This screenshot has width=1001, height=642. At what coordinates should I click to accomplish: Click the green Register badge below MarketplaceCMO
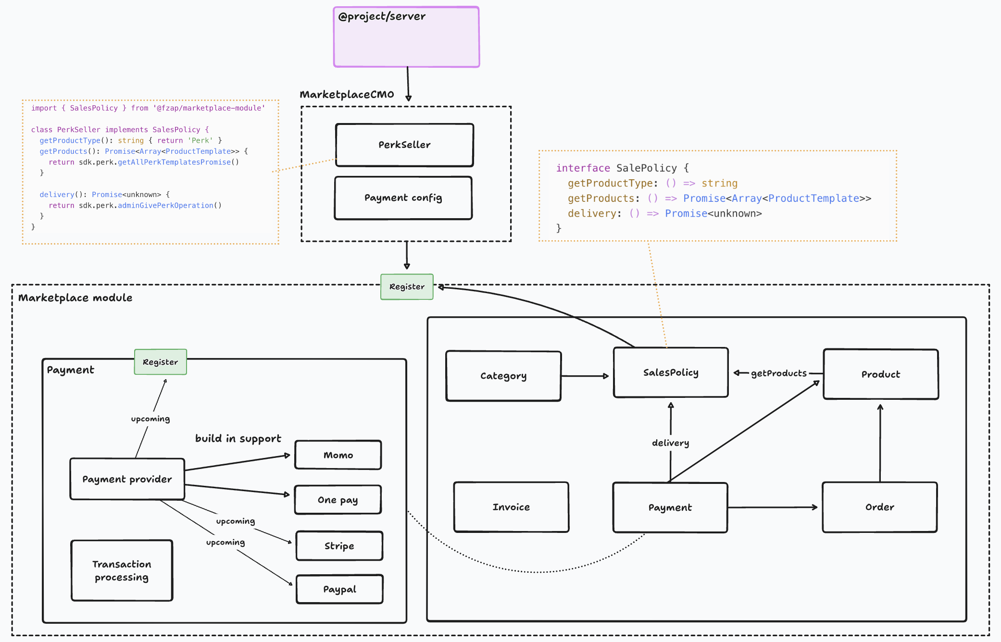pos(406,286)
